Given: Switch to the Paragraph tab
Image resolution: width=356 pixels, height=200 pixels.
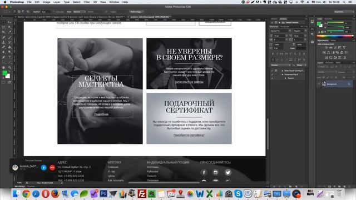Looking at the screenshot, I should coord(285,27).
